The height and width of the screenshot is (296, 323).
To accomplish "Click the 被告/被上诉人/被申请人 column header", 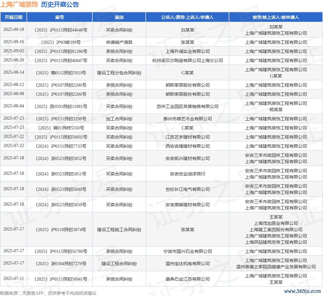I will tap(276, 17).
